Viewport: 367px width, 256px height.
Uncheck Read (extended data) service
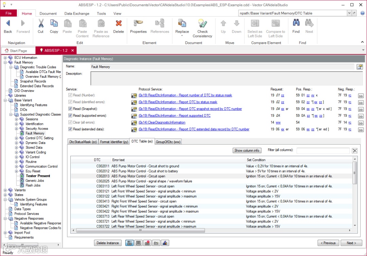[70, 129]
